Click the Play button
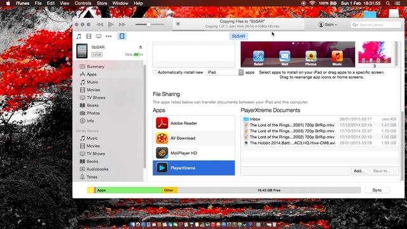Viewport: 407px width, 229px height. (x=111, y=24)
